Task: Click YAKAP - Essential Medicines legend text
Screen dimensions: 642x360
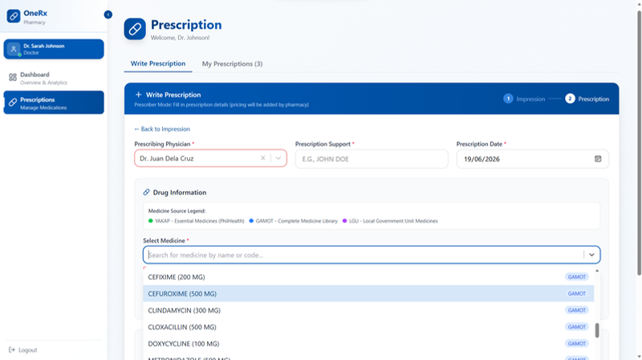Action: (x=199, y=221)
